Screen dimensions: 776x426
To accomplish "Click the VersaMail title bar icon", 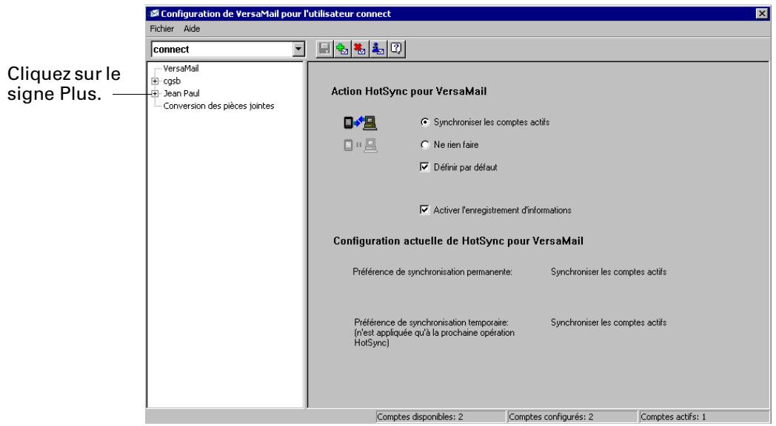I will [x=155, y=13].
